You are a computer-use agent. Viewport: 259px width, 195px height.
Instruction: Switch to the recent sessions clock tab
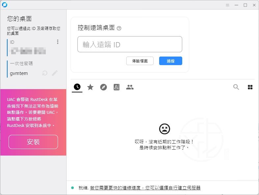click(77, 87)
